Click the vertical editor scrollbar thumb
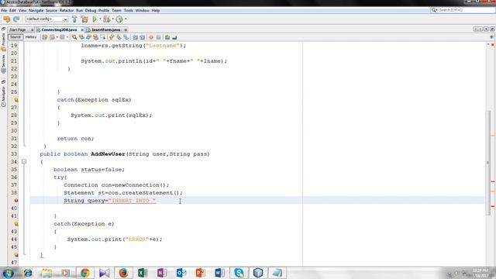This screenshot has width=496, height=279. pyautogui.click(x=487, y=163)
